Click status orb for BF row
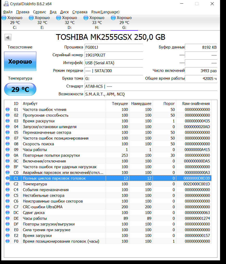The width and height of the screenshot is (226, 264). [x=8, y=167]
